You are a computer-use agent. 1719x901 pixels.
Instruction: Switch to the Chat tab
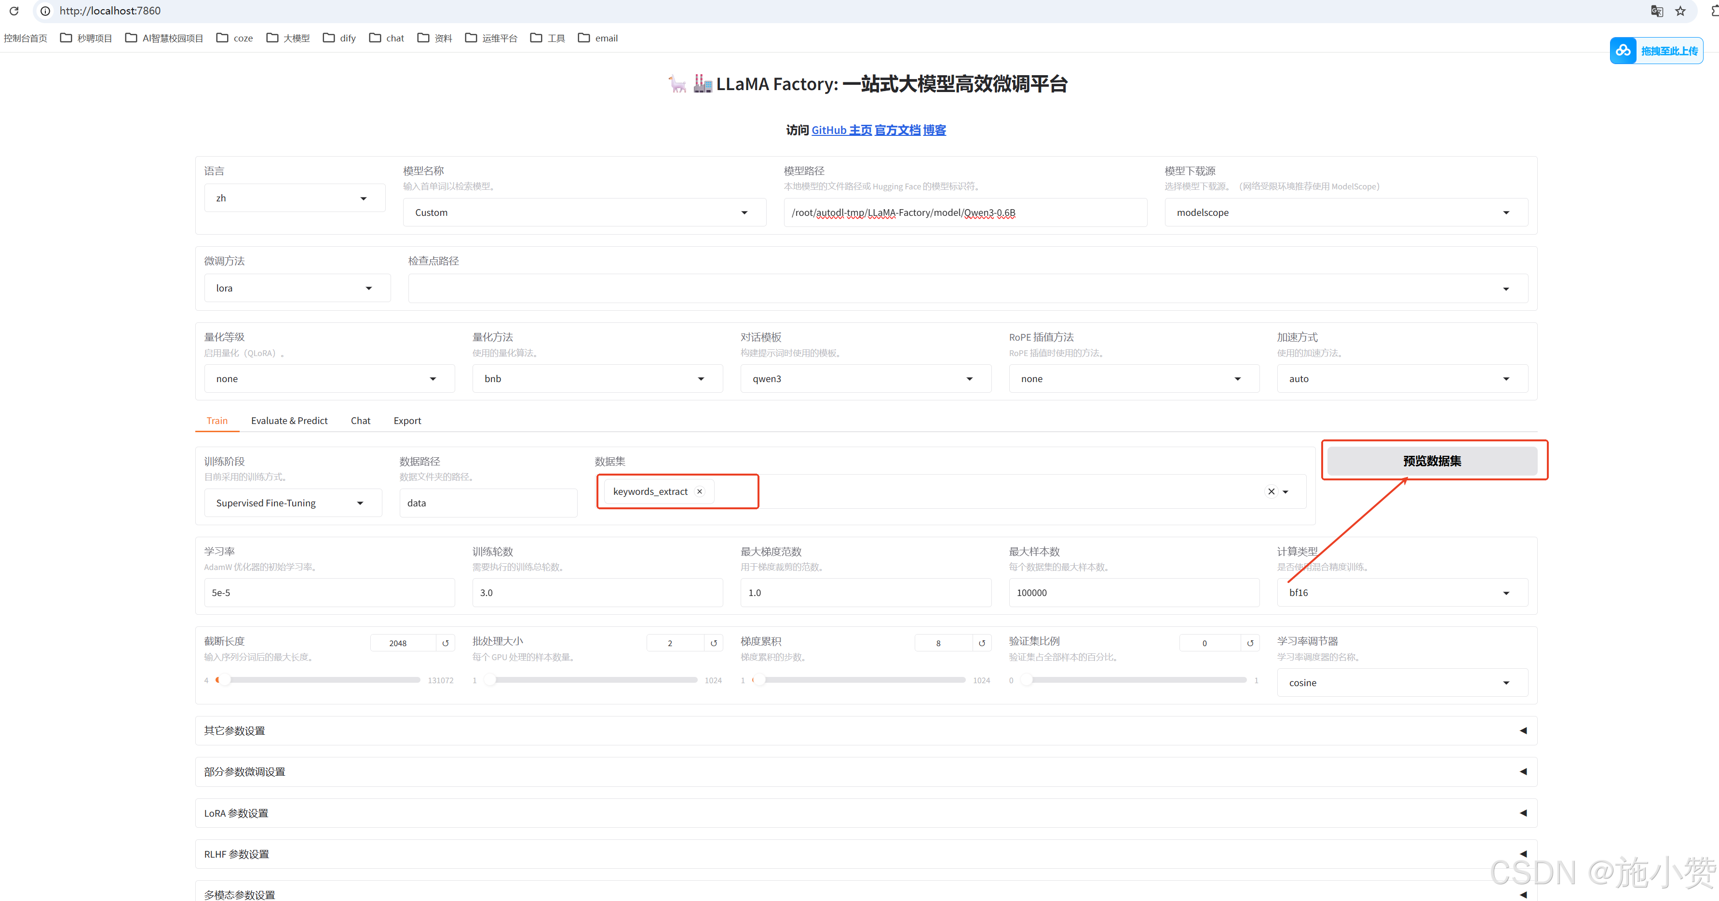(x=360, y=421)
